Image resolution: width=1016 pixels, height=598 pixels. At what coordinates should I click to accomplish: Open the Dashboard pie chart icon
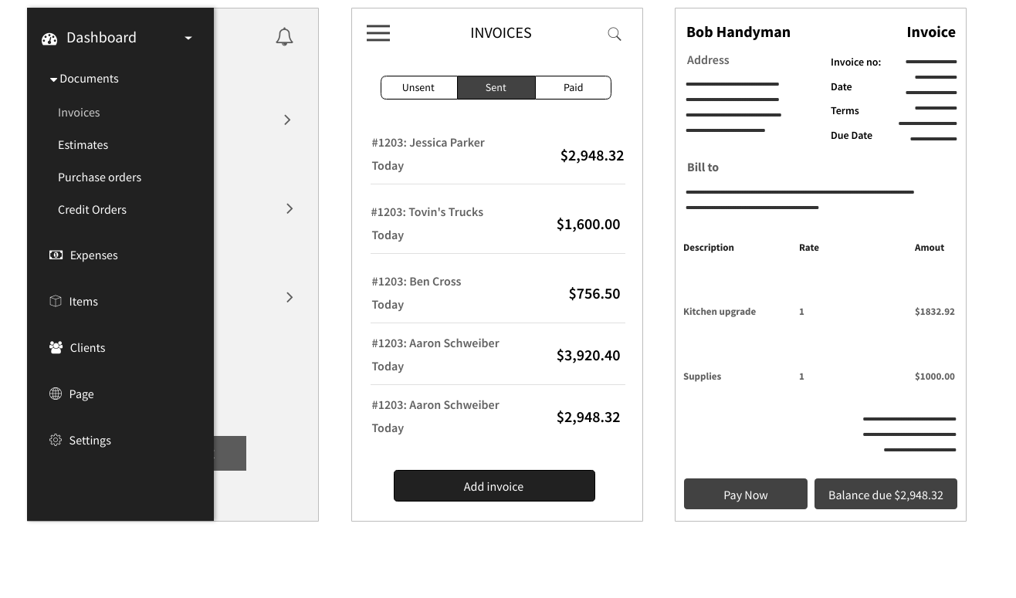coord(49,38)
